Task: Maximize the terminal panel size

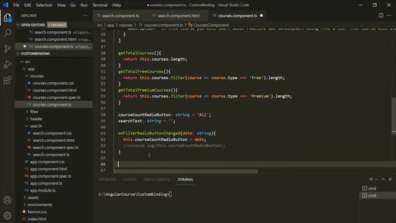Action: pos(383,179)
